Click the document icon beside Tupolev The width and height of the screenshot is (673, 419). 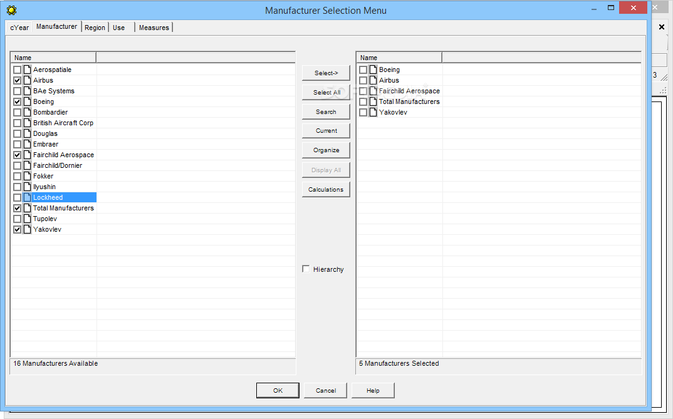tap(28, 219)
